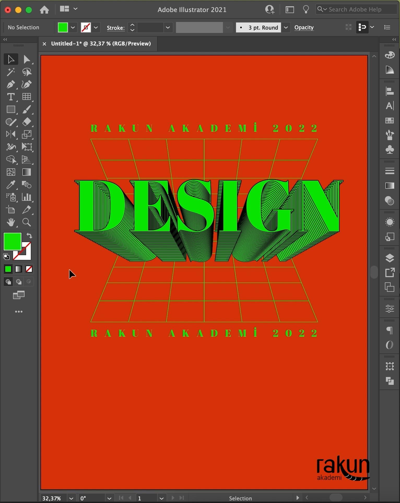The image size is (400, 503).
Task: Open the Color palette panel icon
Action: 390,55
